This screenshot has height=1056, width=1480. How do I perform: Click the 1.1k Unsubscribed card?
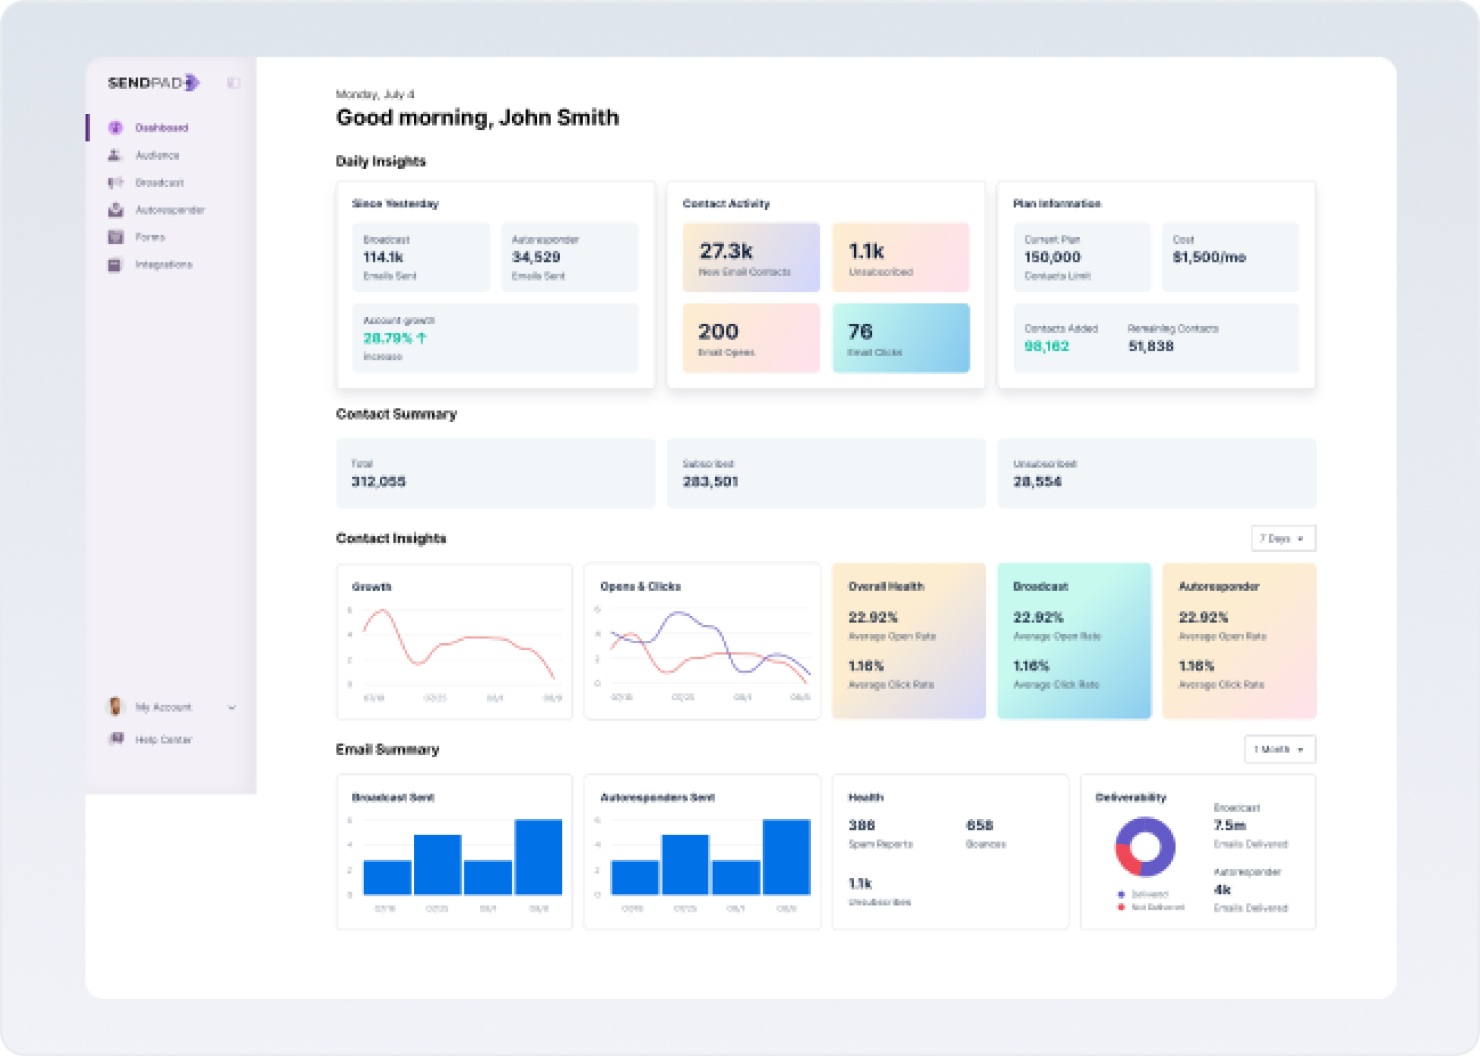[901, 257]
